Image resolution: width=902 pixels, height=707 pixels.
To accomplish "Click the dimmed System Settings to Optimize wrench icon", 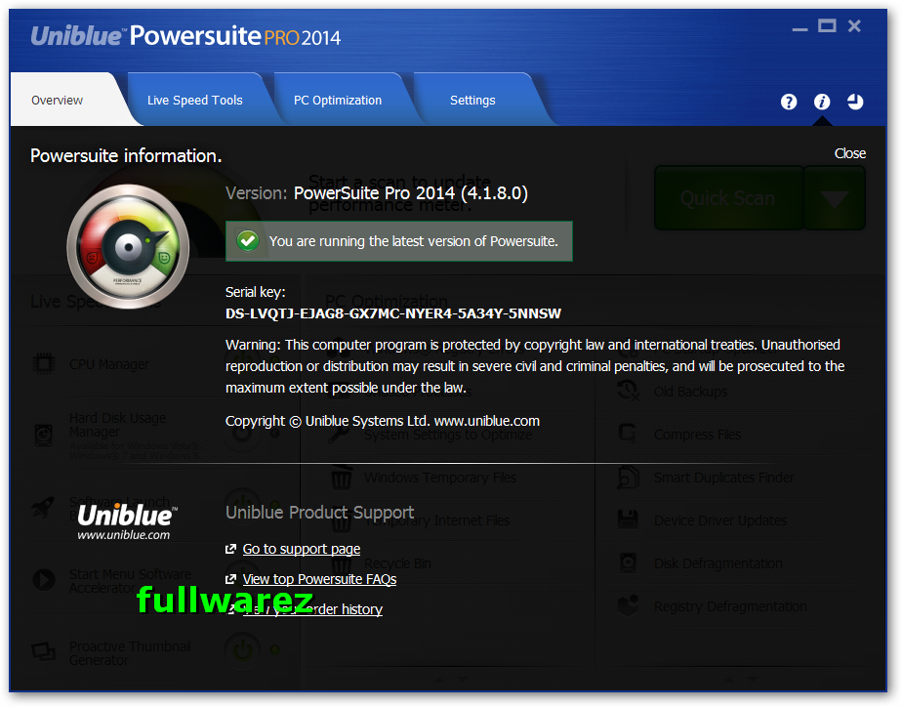I will (x=339, y=435).
